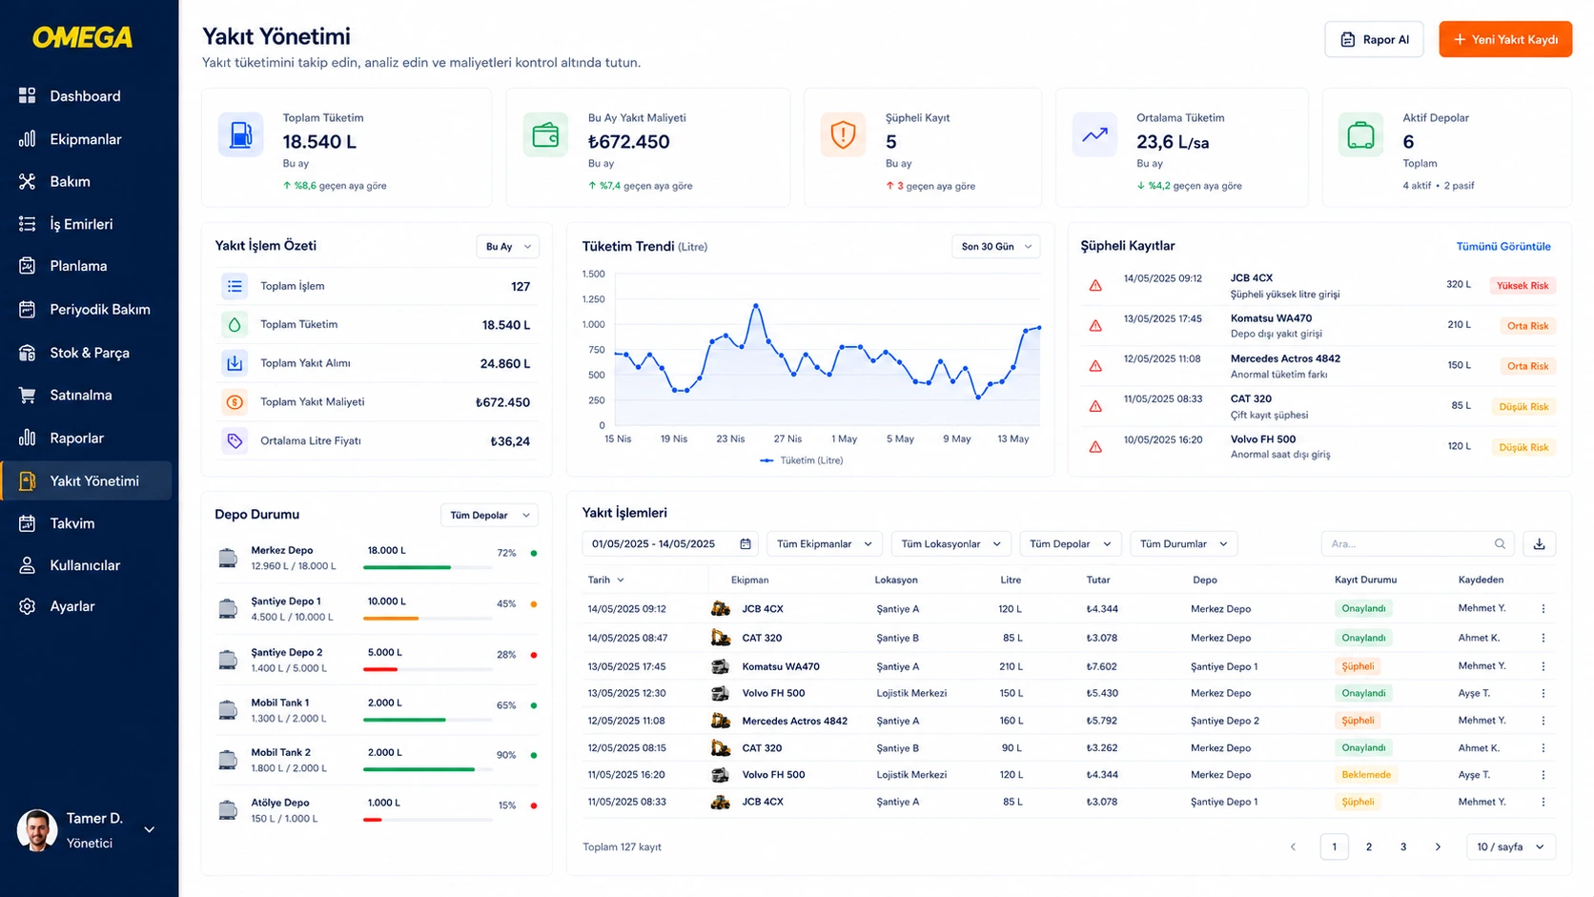The image size is (1594, 897).
Task: Expand the 10 / sayfa page size selector
Action: [1510, 846]
